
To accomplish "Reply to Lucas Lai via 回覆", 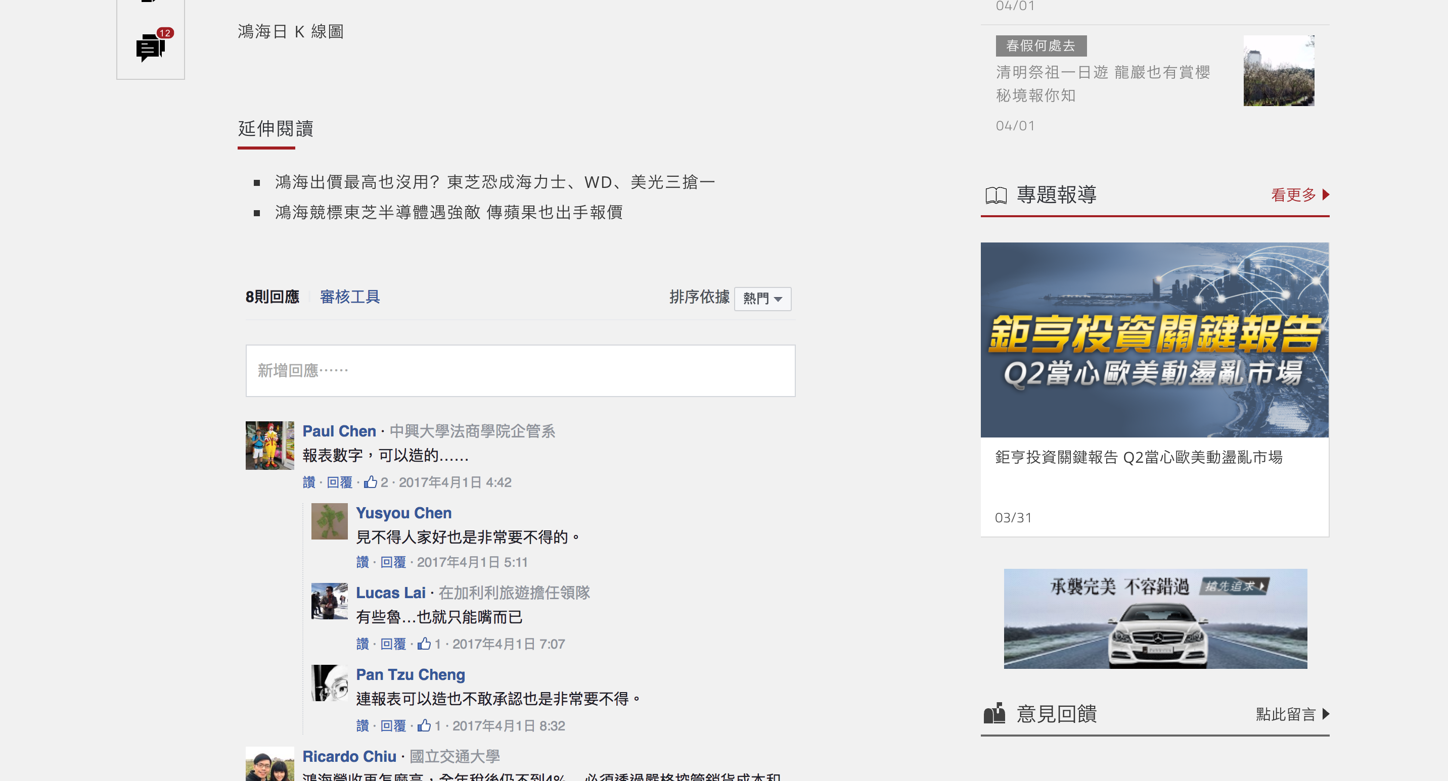I will 393,644.
